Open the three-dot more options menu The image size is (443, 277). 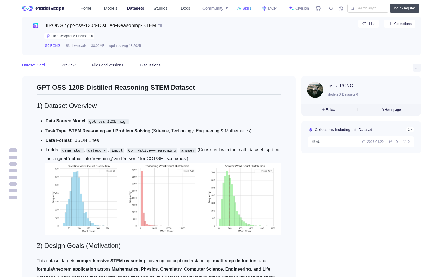417,68
